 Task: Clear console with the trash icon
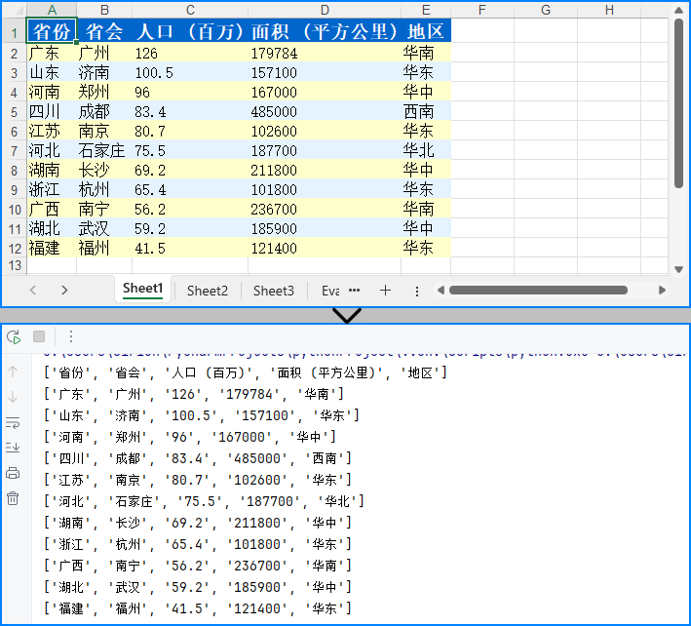(x=13, y=498)
